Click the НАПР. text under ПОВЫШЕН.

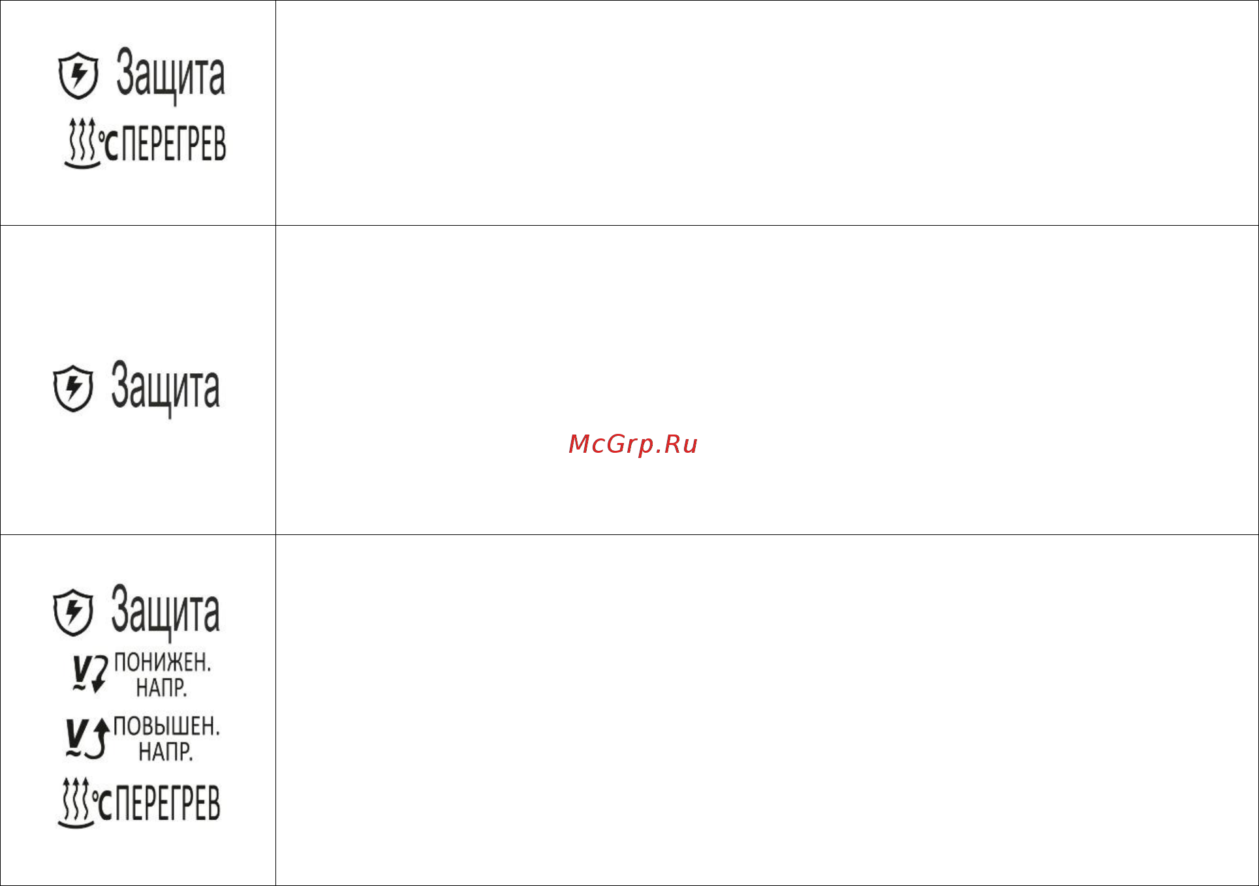166,752
